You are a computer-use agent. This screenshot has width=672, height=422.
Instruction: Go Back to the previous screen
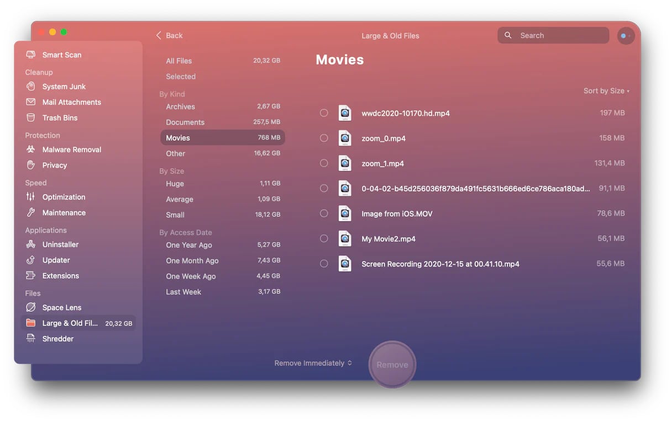pyautogui.click(x=169, y=35)
